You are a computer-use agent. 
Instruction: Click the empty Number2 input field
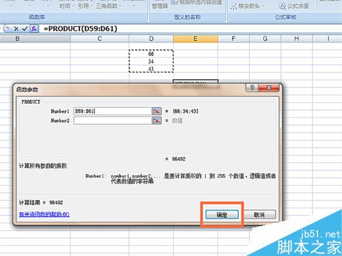pos(113,120)
